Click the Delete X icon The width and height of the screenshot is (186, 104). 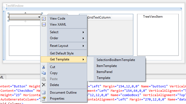point(44,85)
